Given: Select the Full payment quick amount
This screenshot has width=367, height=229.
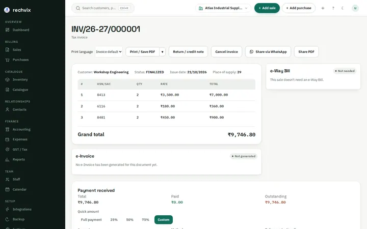Looking at the screenshot, I should tap(91, 220).
